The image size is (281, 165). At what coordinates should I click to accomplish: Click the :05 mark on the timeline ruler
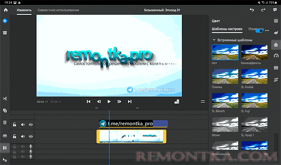tap(137, 108)
